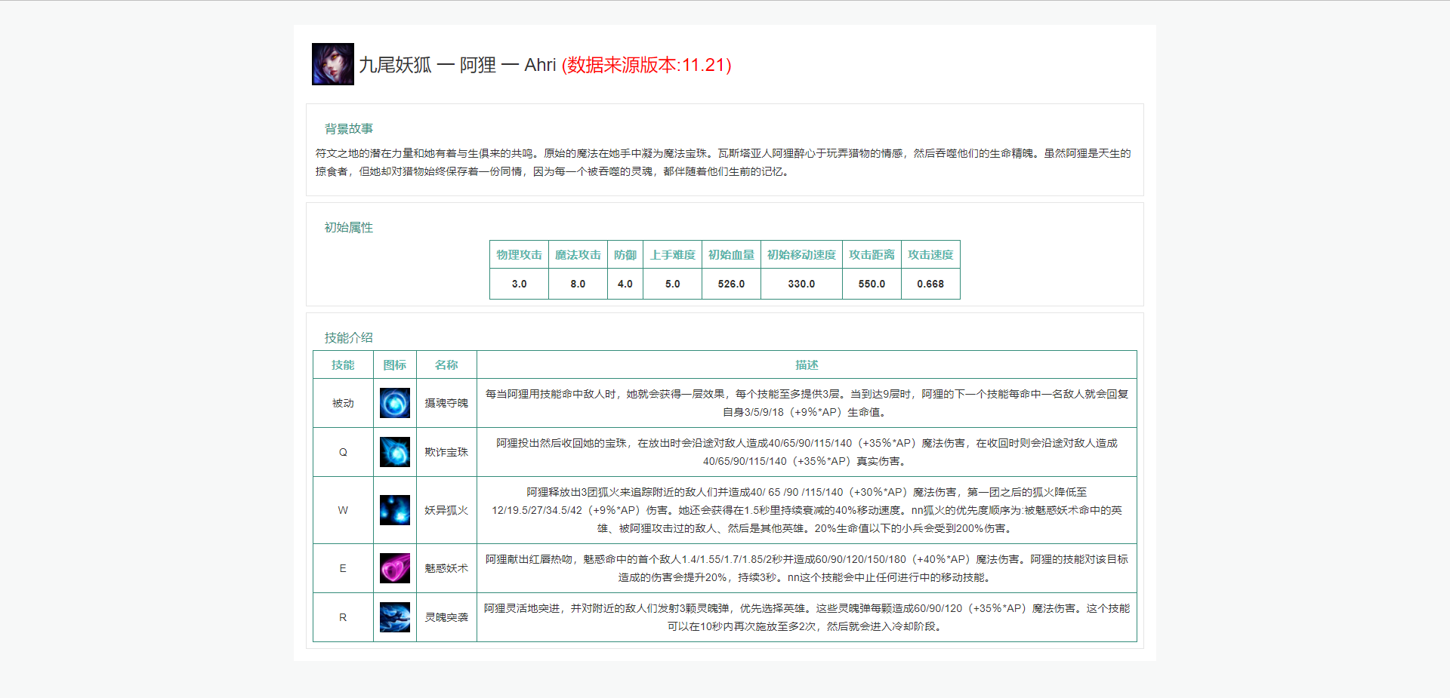Click the W skill key cell
The image size is (1450, 698).
(343, 510)
